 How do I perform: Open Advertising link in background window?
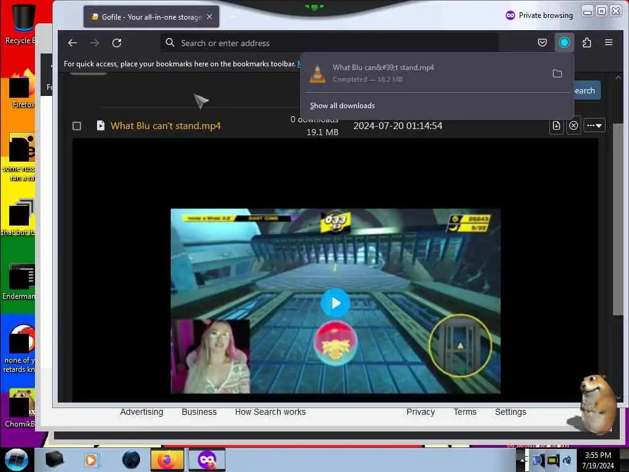coord(142,412)
